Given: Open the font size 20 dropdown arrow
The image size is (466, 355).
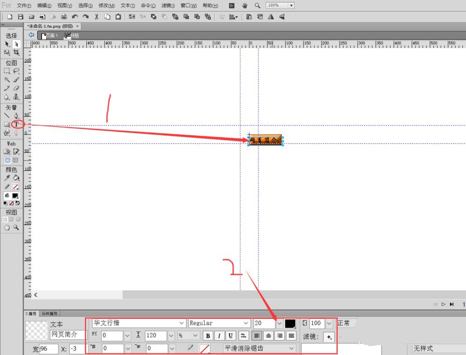Looking at the screenshot, I should (x=279, y=323).
